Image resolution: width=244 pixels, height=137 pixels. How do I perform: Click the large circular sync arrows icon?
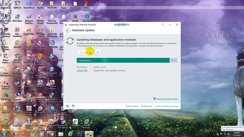click(x=70, y=41)
